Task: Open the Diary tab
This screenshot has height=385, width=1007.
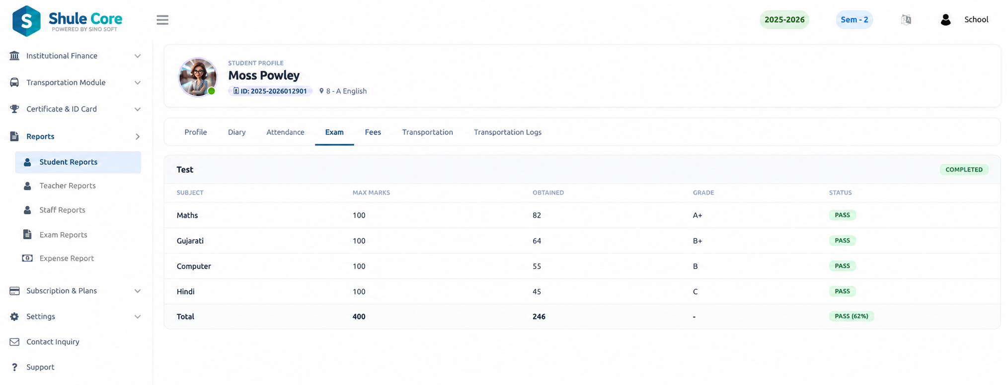Action: [x=237, y=132]
